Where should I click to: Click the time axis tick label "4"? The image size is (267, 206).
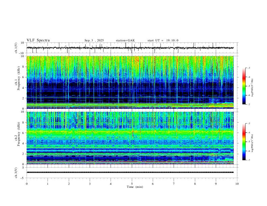pos(111,184)
